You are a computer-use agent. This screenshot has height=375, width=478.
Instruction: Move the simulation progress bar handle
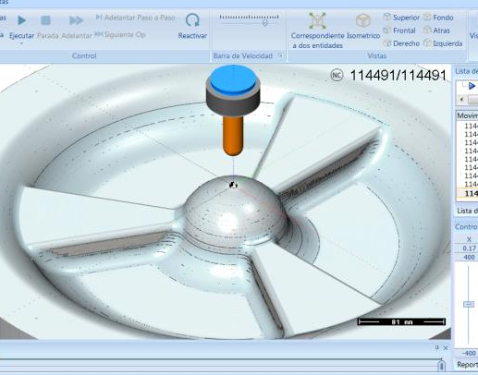tap(441, 365)
